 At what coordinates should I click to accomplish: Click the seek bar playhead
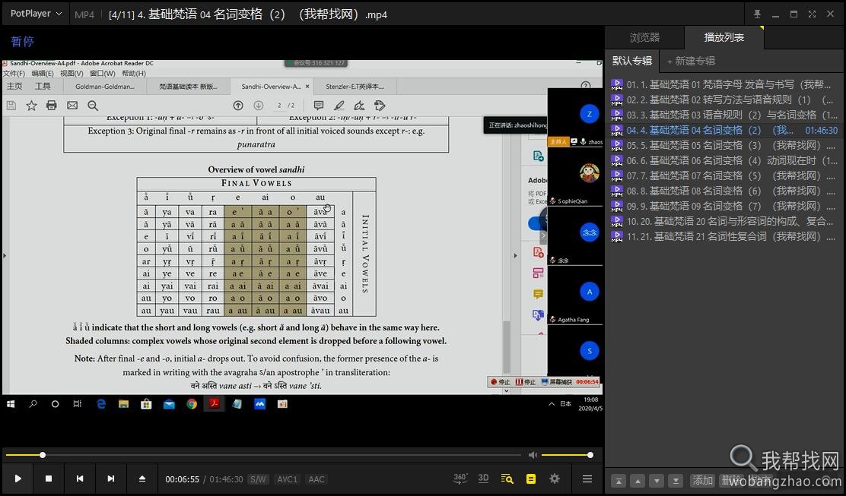pyautogui.click(x=43, y=455)
